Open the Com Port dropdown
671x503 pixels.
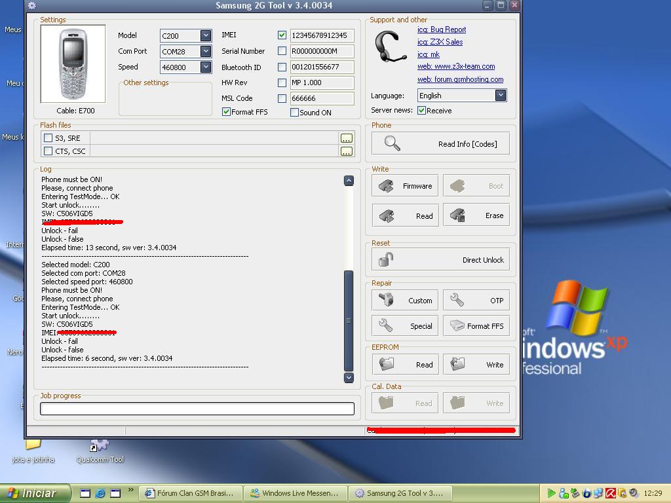pos(206,51)
